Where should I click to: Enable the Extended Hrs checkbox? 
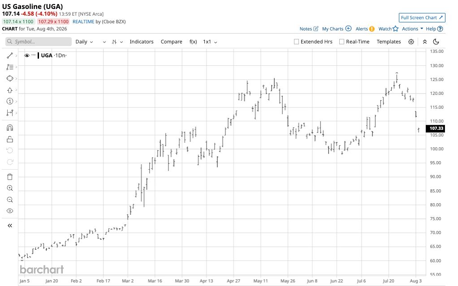click(x=296, y=42)
